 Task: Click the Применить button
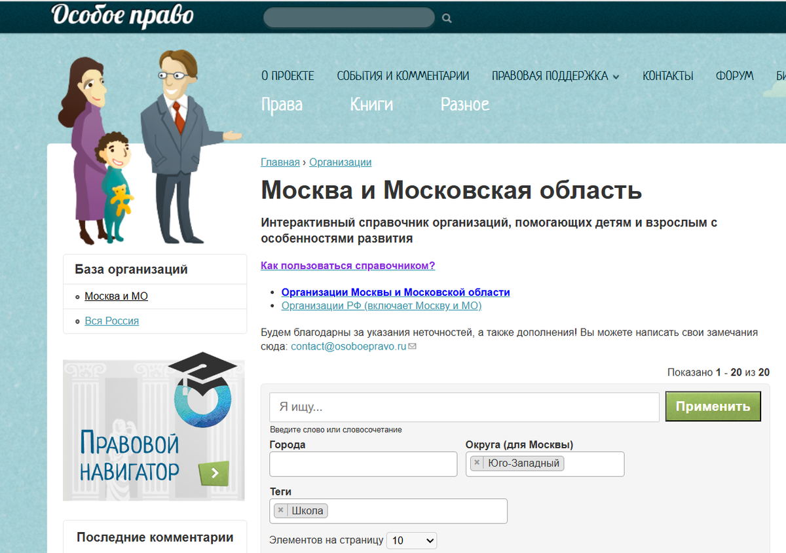(713, 406)
